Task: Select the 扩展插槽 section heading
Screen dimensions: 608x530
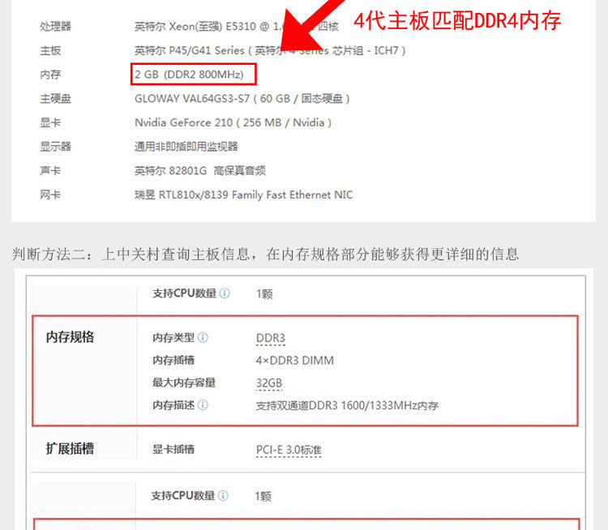Action: point(70,449)
